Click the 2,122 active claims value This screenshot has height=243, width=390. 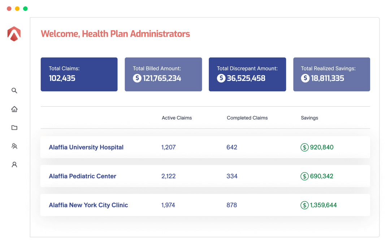click(168, 176)
